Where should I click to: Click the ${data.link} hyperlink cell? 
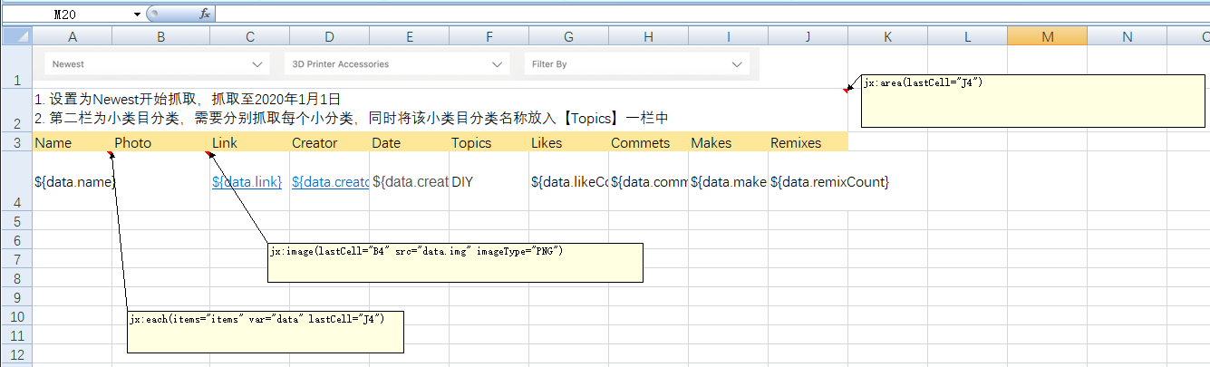pos(247,182)
